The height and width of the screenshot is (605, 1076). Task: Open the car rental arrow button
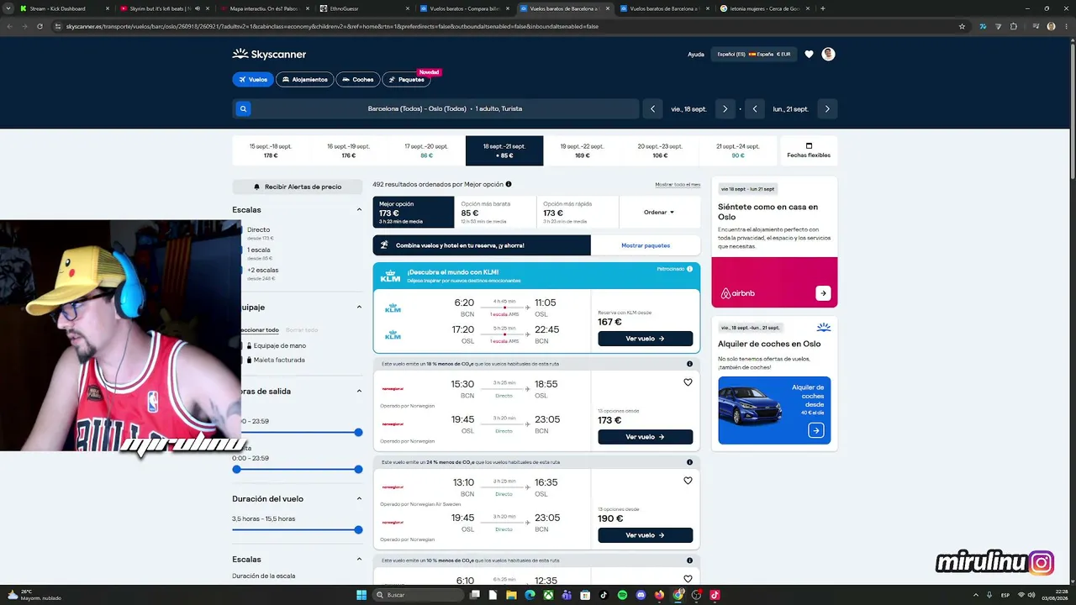click(x=815, y=430)
